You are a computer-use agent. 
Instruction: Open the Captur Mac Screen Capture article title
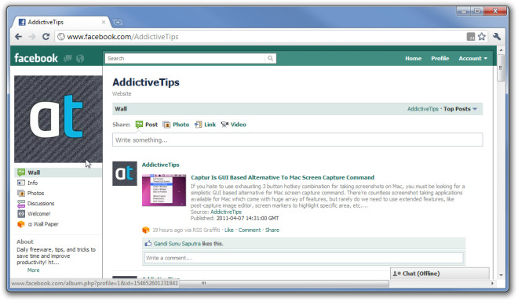(283, 178)
